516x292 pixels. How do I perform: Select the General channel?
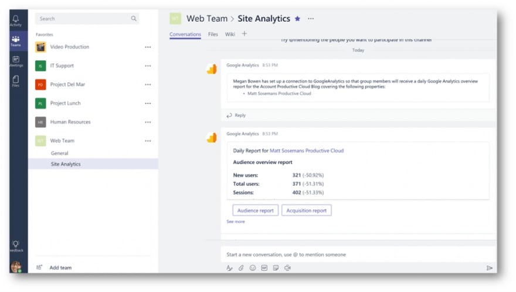pos(60,153)
